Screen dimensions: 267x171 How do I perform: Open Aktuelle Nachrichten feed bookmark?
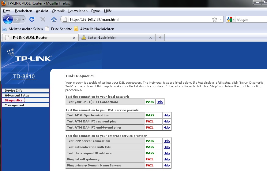point(94,29)
